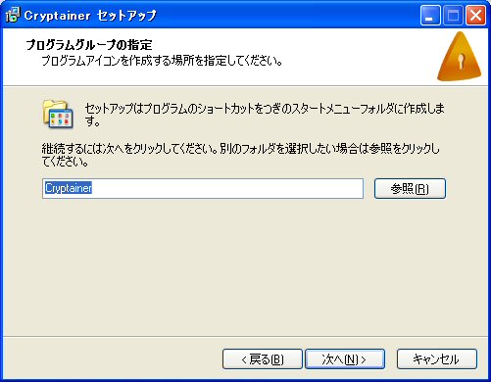Screen dimensions: 491x382
Task: Click the heading プログラムグループの指定
Action: pos(89,45)
